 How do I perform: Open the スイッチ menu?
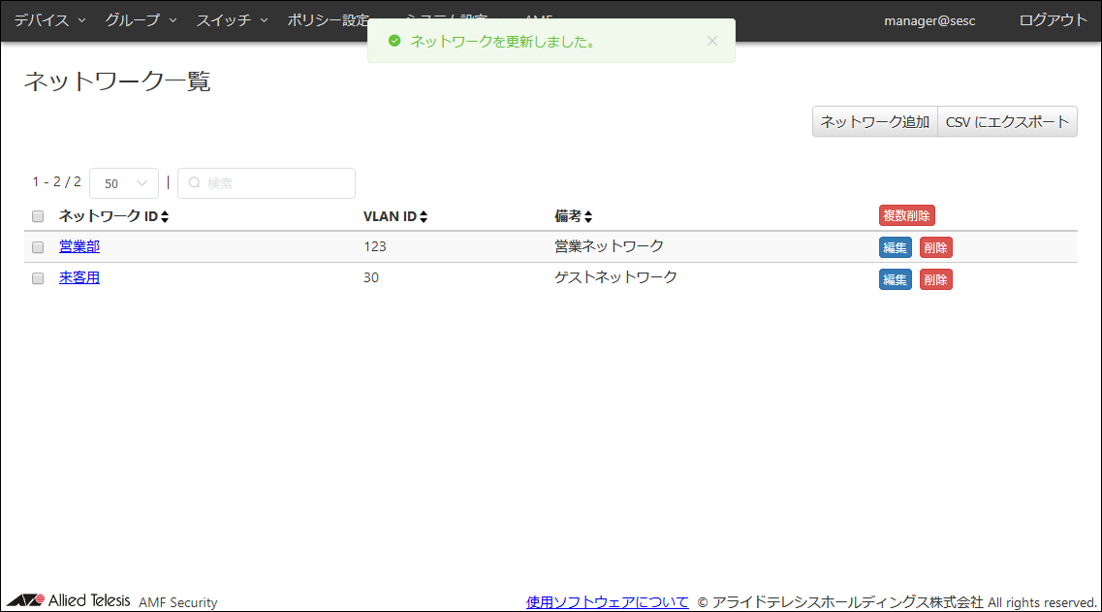click(232, 20)
